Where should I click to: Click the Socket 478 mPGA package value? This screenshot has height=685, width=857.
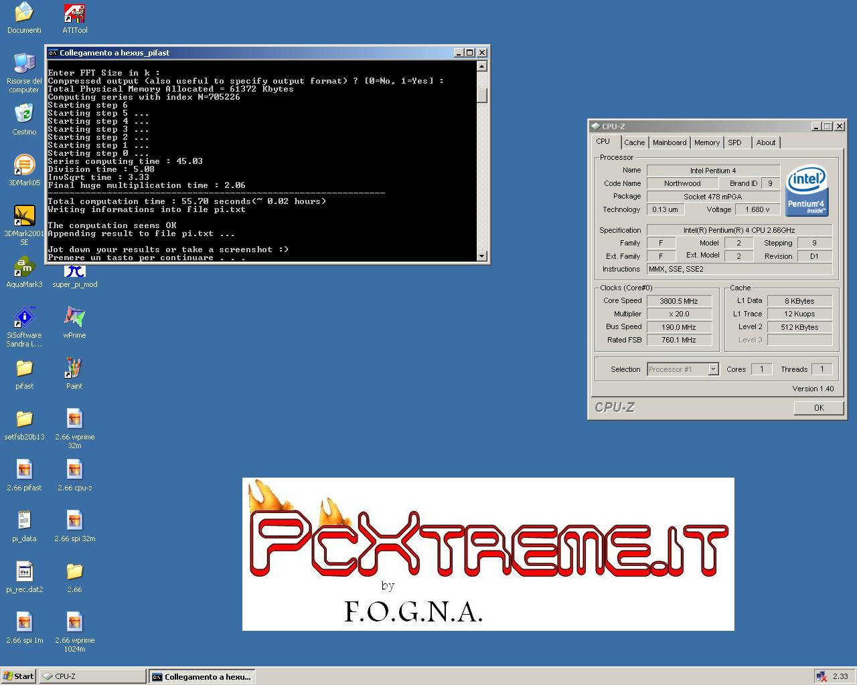pos(713,197)
